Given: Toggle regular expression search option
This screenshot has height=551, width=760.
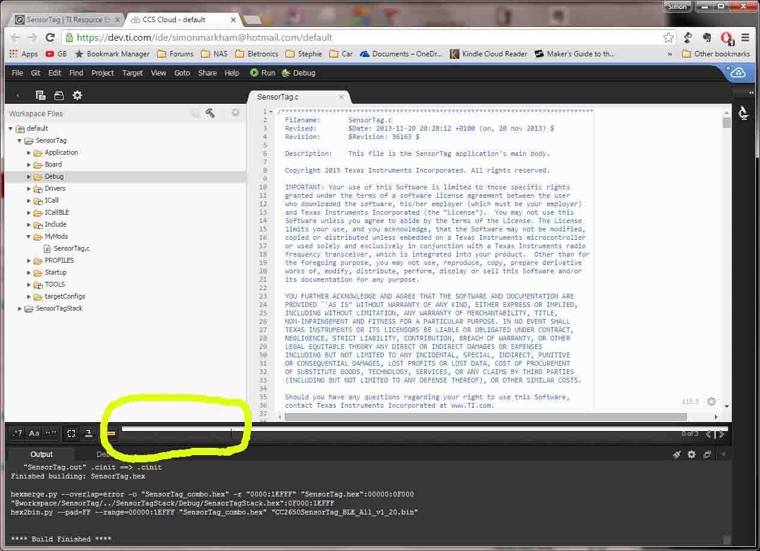Looking at the screenshot, I should (x=17, y=433).
